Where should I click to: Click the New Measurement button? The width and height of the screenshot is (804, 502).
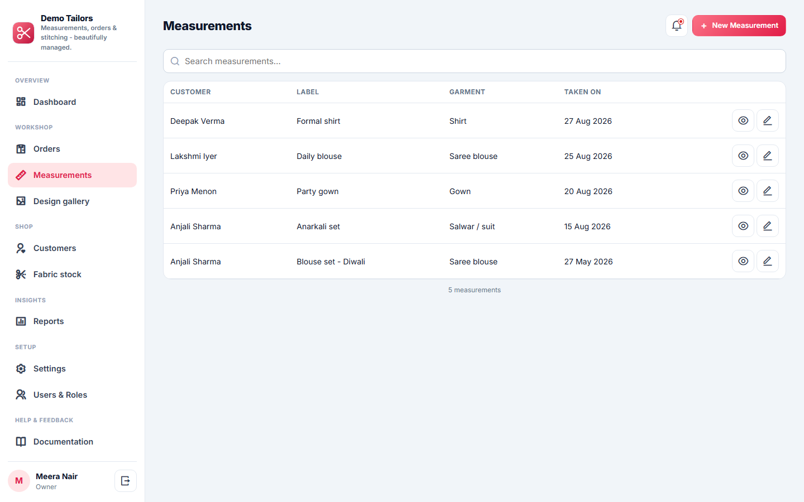coord(739,26)
